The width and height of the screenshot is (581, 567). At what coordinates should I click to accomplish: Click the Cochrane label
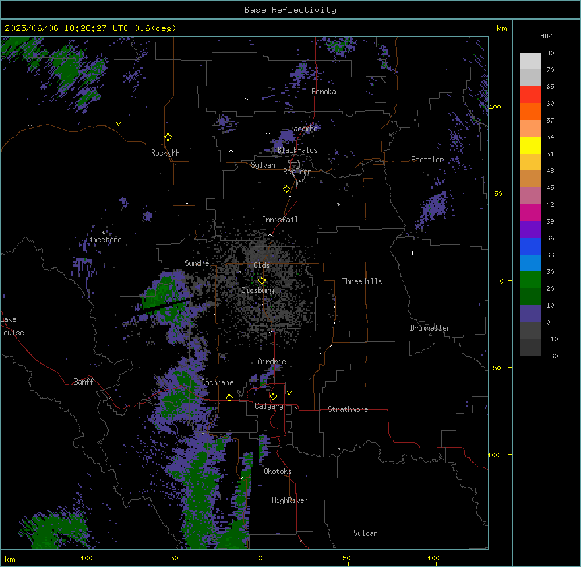217,382
